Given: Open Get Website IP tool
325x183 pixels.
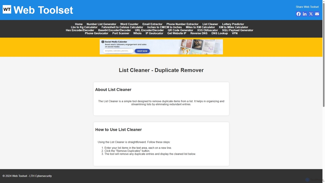Looking at the screenshot, I should [177, 33].
